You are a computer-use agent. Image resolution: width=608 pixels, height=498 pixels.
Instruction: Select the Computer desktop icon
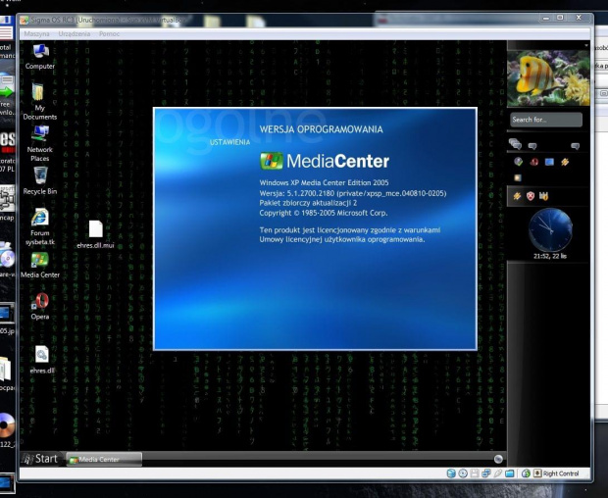(40, 57)
